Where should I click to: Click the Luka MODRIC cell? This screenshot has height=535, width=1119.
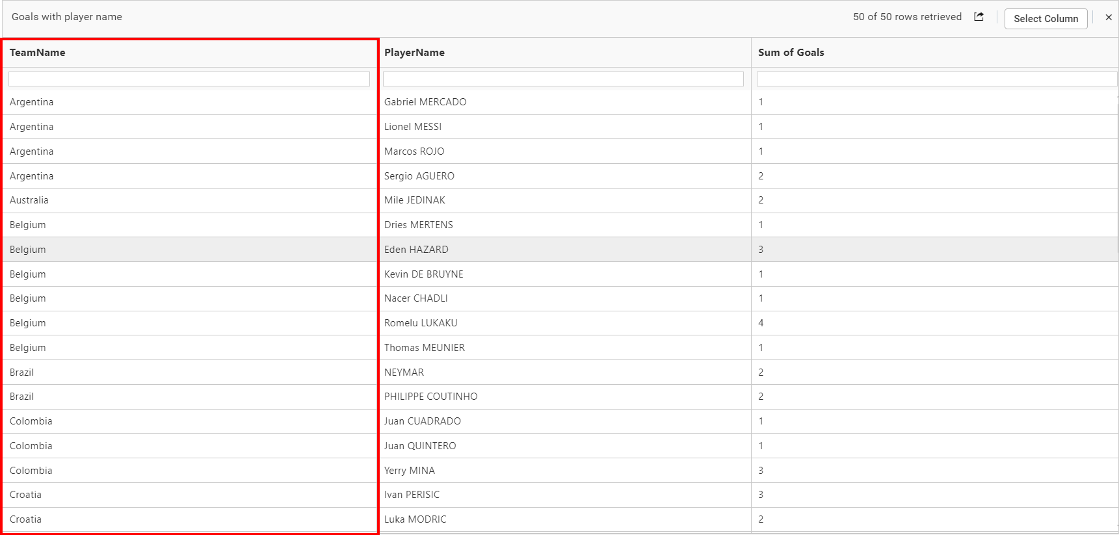click(x=415, y=519)
